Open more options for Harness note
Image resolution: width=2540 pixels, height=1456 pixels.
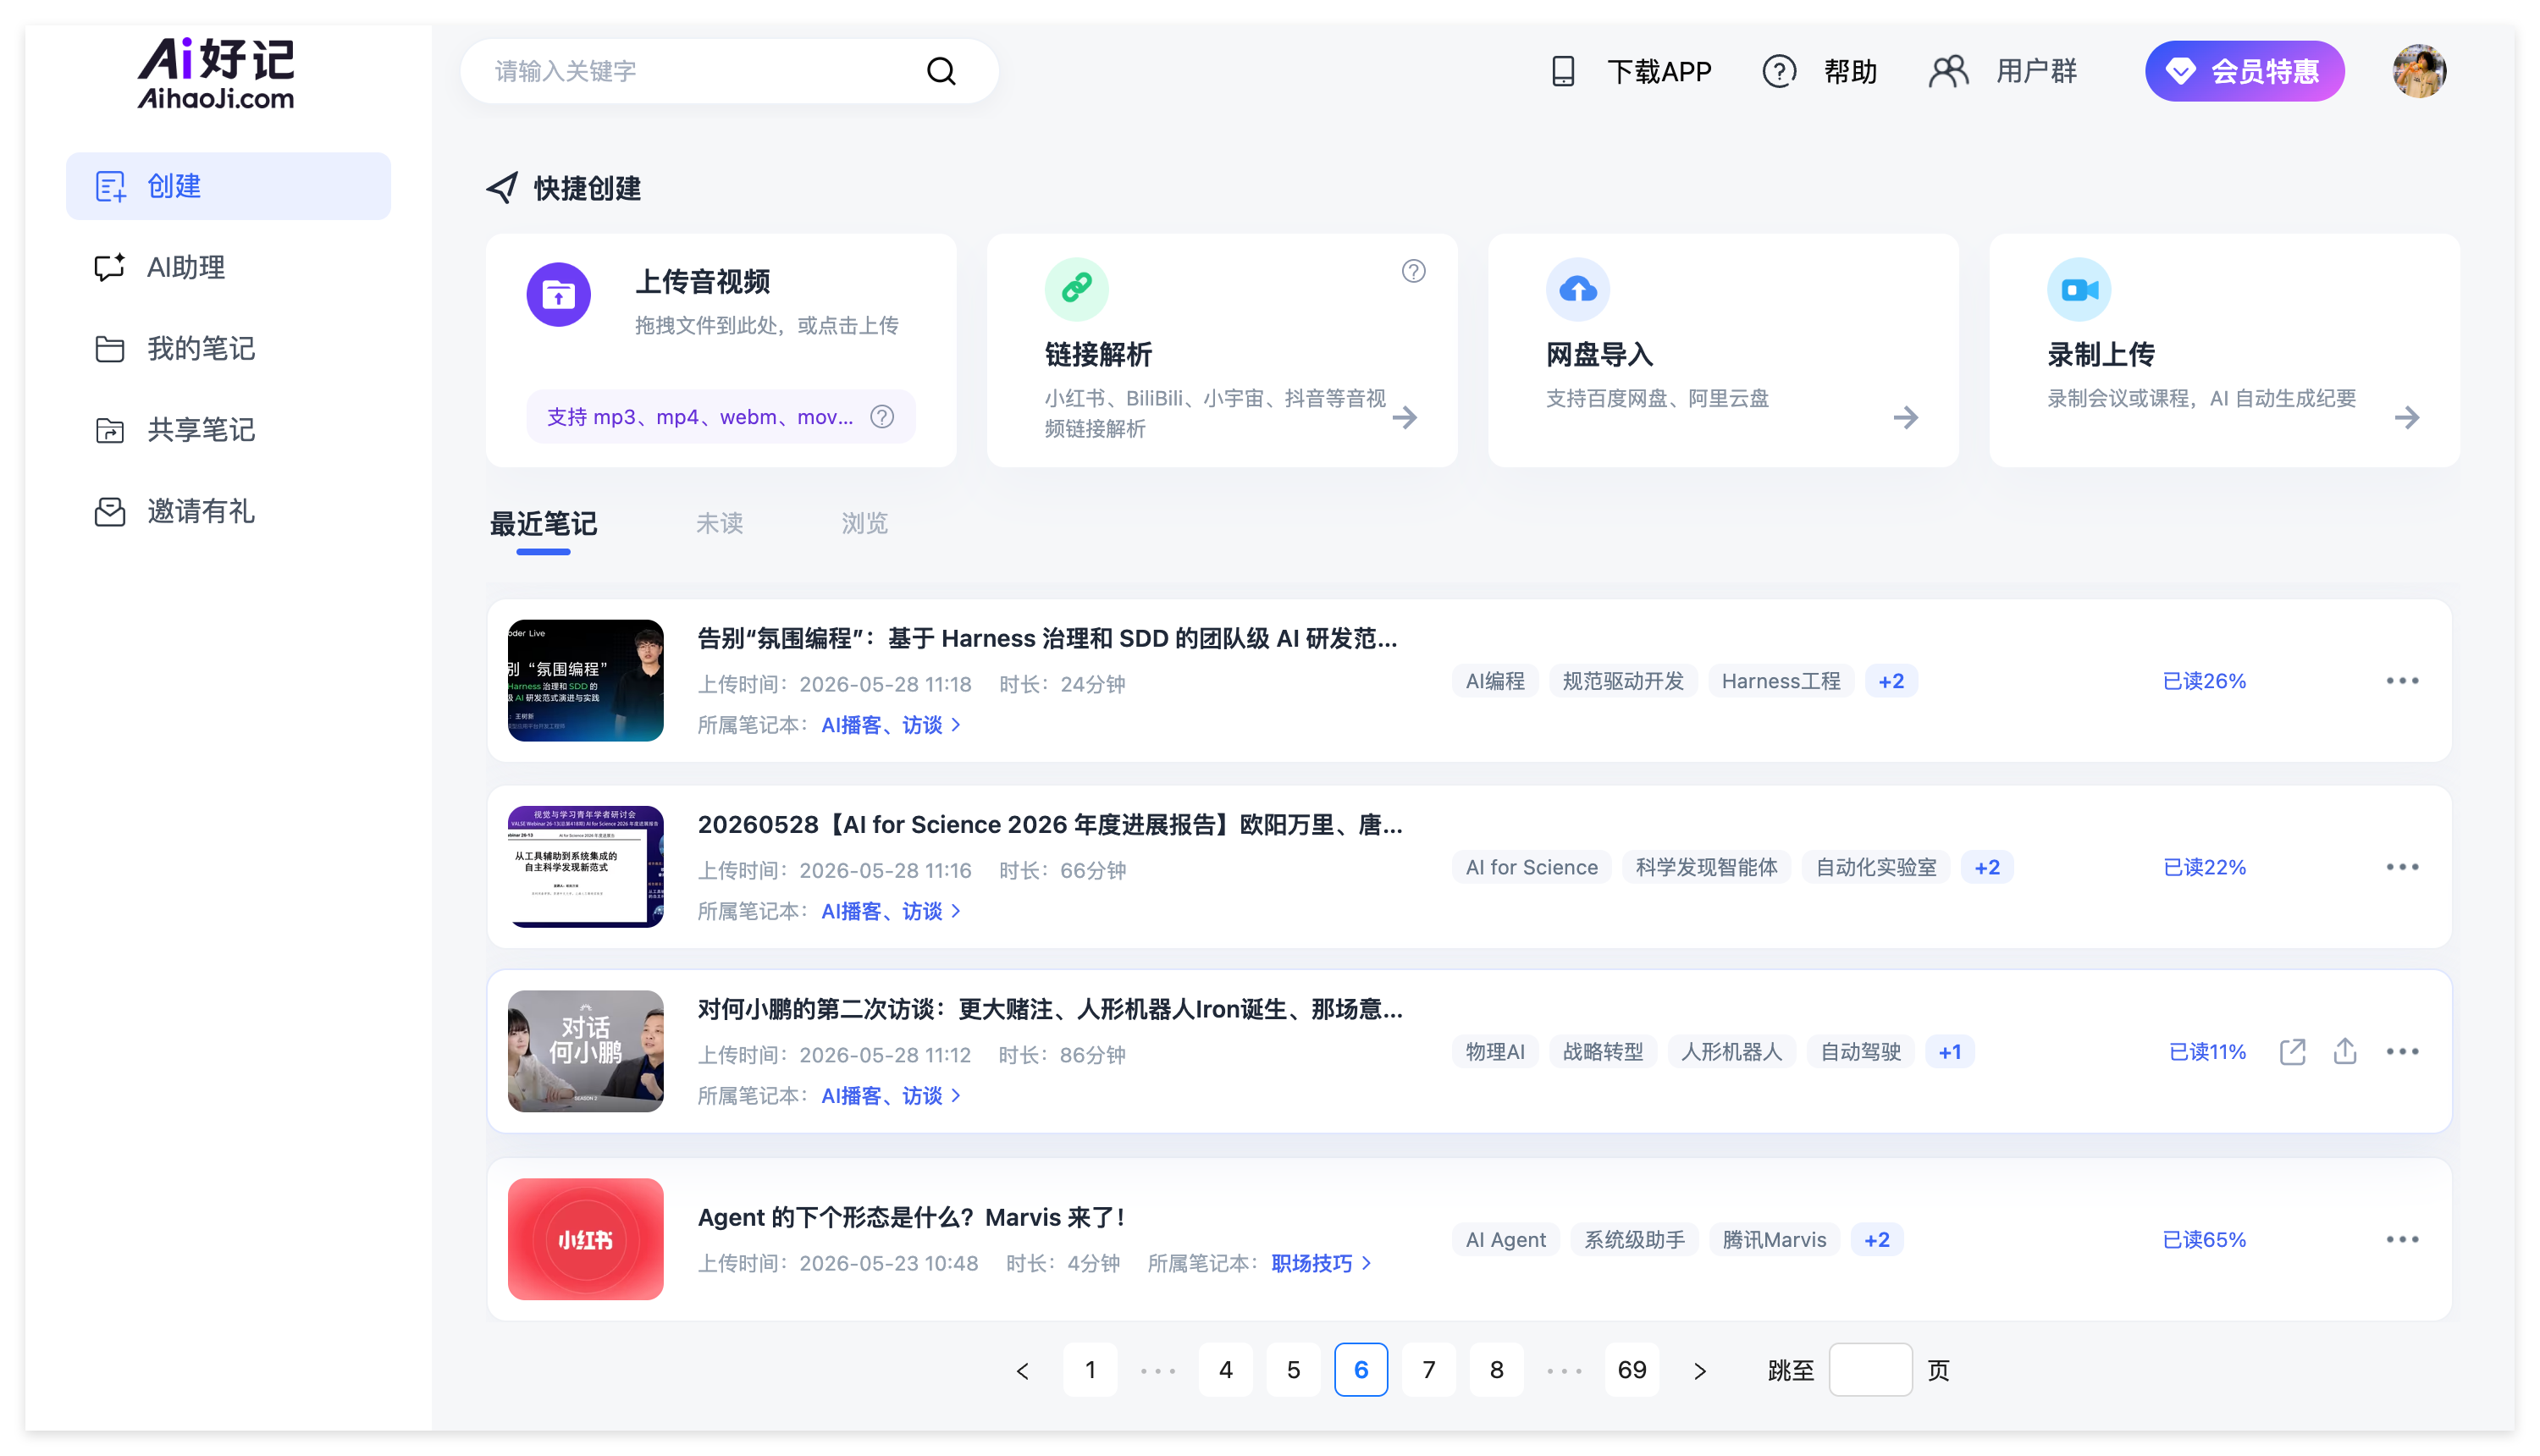pyautogui.click(x=2402, y=681)
